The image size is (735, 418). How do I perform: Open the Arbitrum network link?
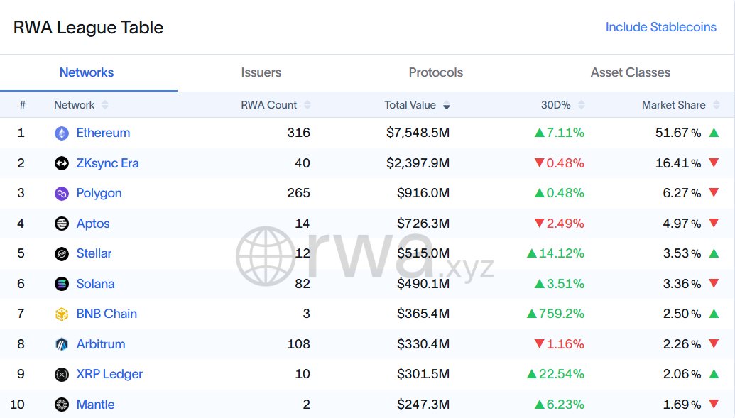point(101,344)
